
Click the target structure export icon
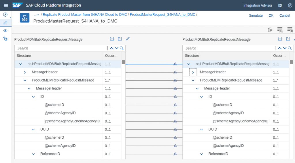click(288, 39)
